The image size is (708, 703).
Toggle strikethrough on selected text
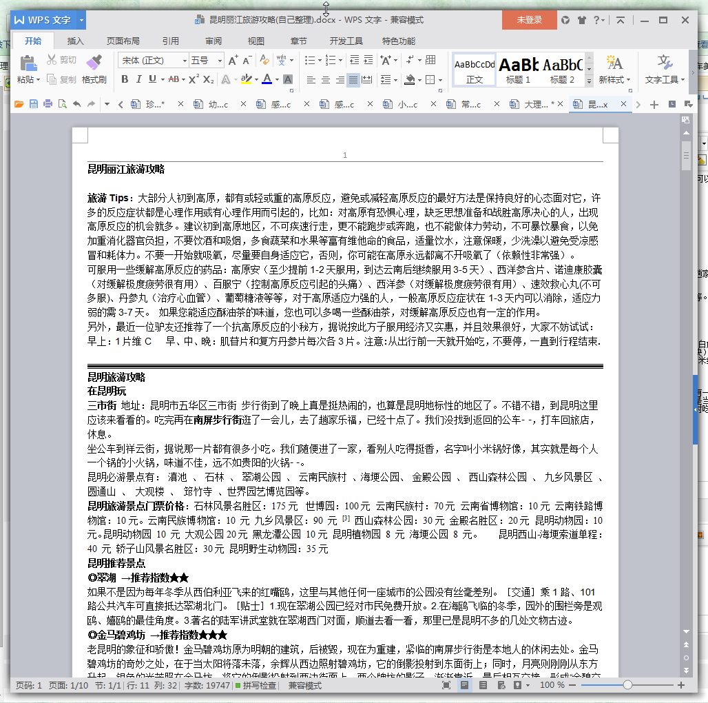(174, 79)
